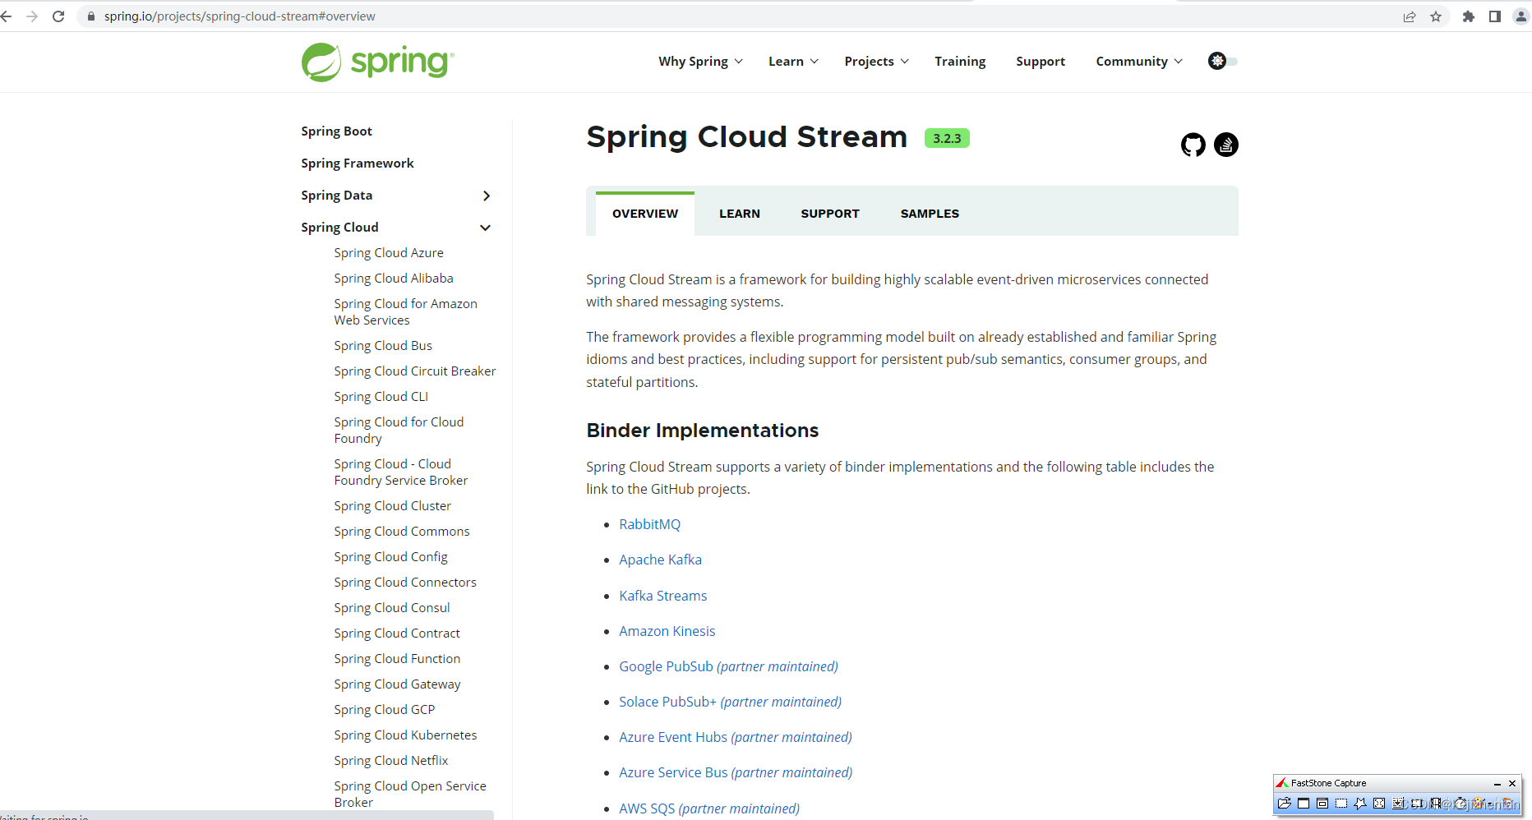Click the browser forward arrow
The image size is (1532, 820).
point(32,16)
